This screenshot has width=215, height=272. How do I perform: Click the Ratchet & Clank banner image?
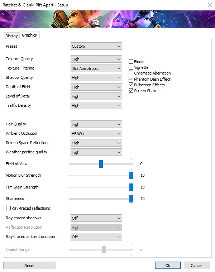tap(107, 19)
